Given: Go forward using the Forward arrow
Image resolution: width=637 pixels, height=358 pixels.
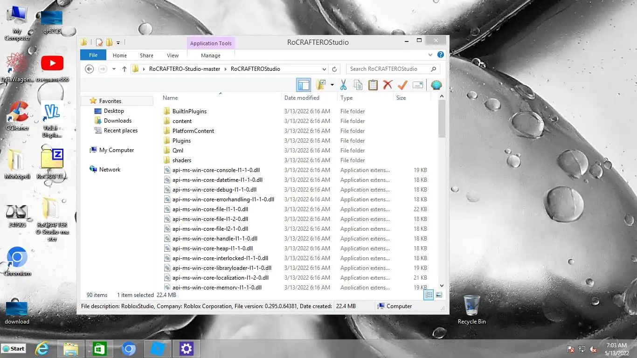Looking at the screenshot, I should click(x=103, y=69).
